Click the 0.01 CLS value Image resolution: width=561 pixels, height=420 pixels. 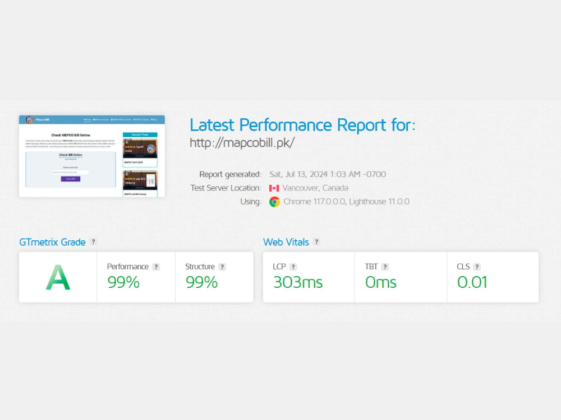pos(472,282)
